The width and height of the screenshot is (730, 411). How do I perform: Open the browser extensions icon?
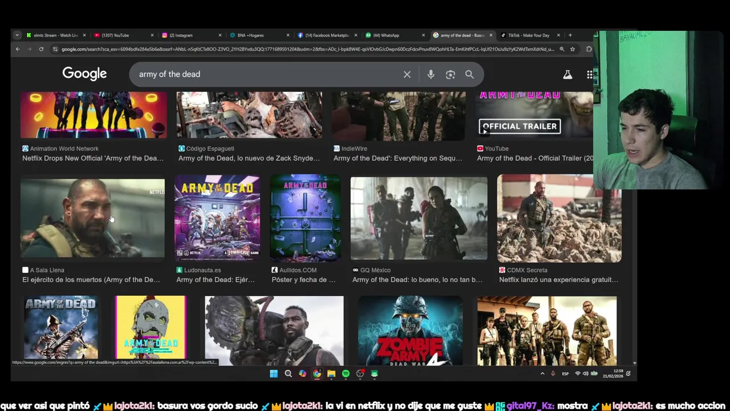click(x=589, y=49)
